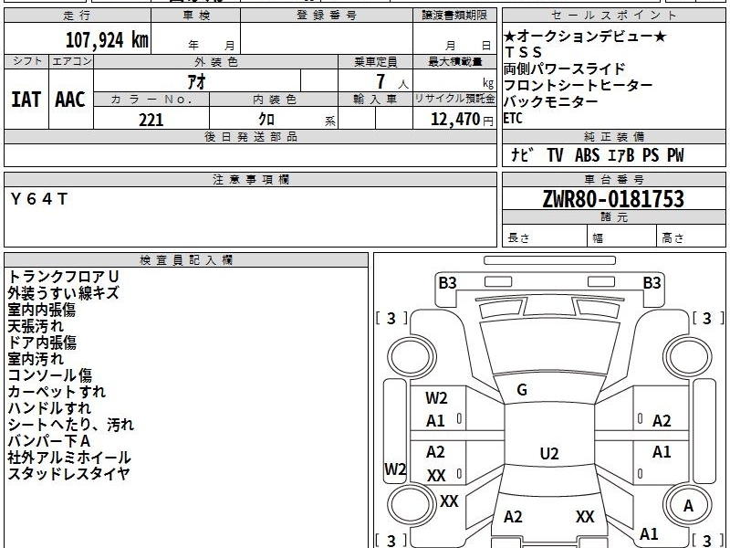This screenshot has height=548, width=730.
Task: Select the バックモニター line
Action: pyautogui.click(x=551, y=101)
